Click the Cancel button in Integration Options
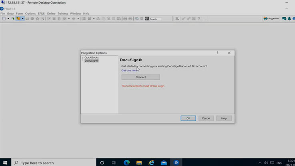Screen dimensions: 295x166 coord(206,118)
